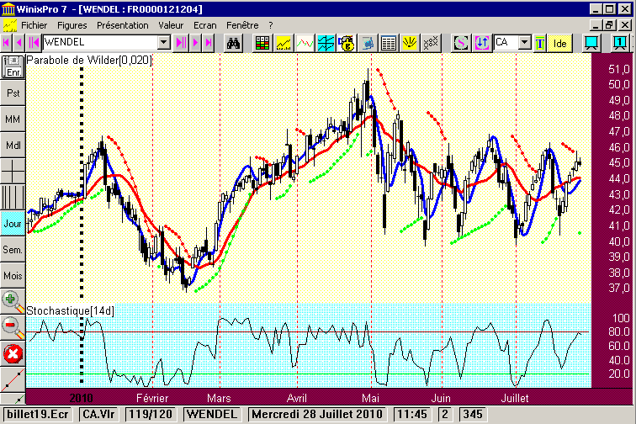Click the yellow padlock euro icon

(x=347, y=43)
